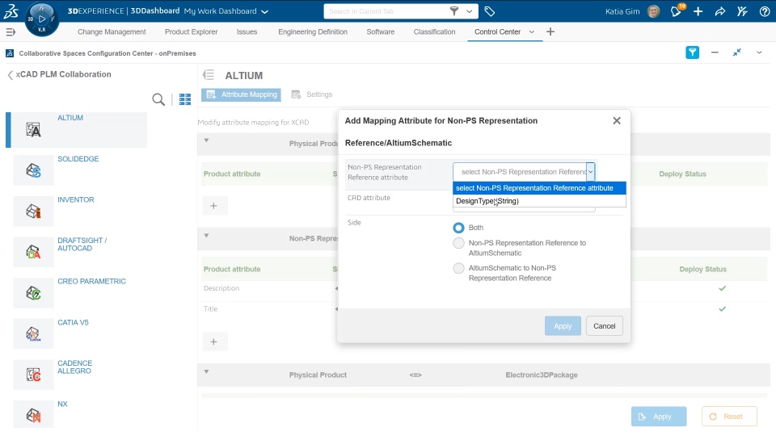Select the CREO PARAMETRIC connector icon
This screenshot has width=776, height=436.
(33, 293)
